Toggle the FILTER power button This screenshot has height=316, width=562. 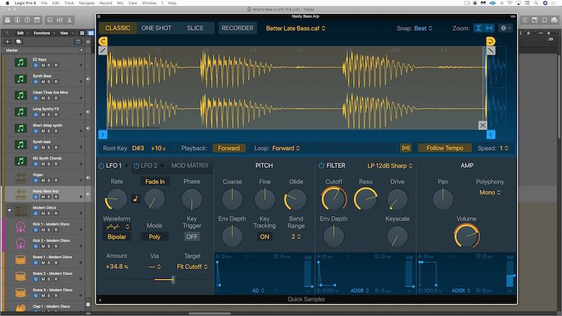[x=321, y=165]
